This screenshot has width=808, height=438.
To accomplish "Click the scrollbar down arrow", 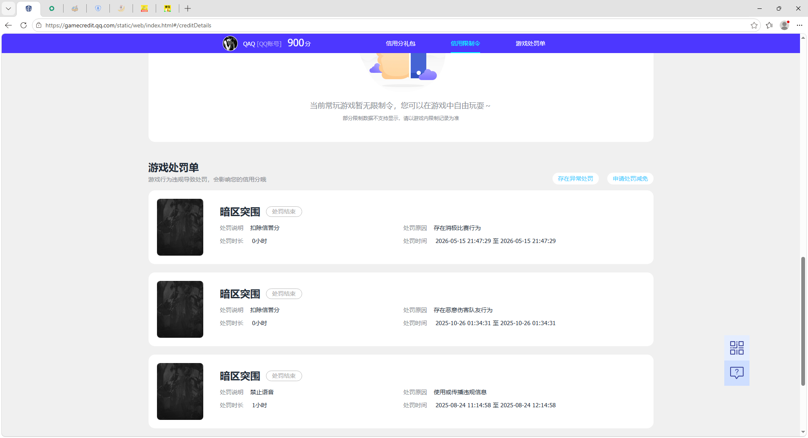I will click(803, 432).
